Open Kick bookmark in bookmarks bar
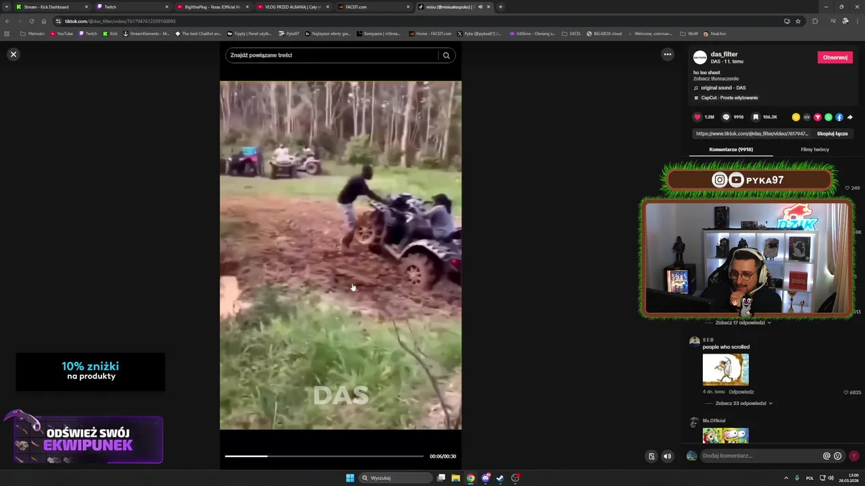The image size is (865, 486). [x=110, y=33]
